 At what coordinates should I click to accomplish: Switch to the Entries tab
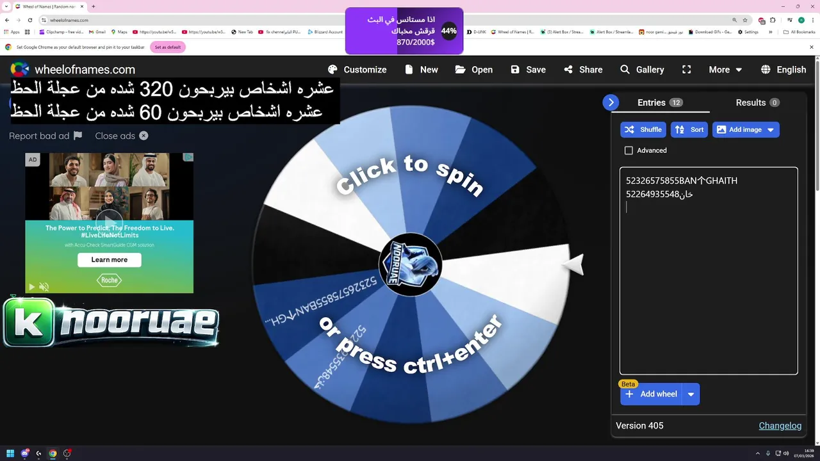click(x=660, y=102)
